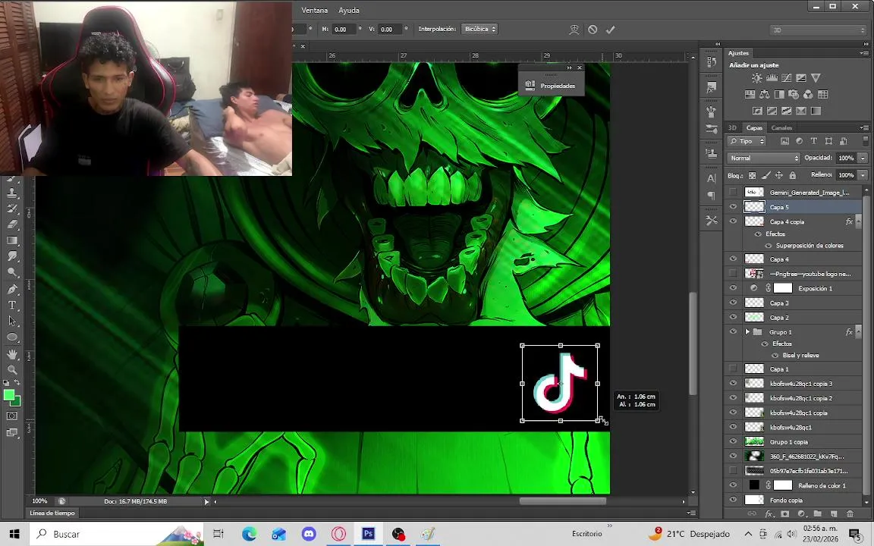Add a Photo Filter adjustment
874x546 pixels.
point(794,95)
